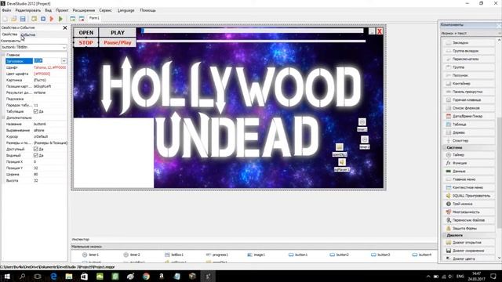Click the Ширина value field

pyautogui.click(x=50, y=174)
